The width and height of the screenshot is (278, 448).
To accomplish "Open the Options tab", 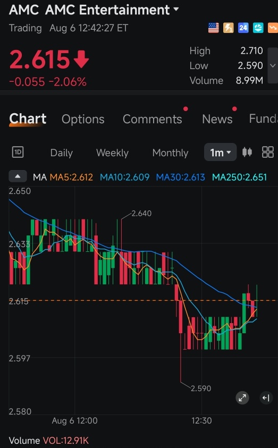I will point(83,119).
